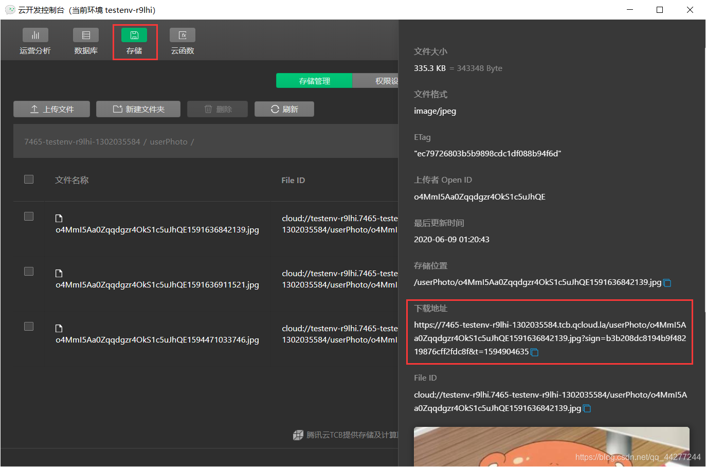This screenshot has height=467, width=706.
Task: Click the 上传文件 upload button
Action: pos(51,109)
